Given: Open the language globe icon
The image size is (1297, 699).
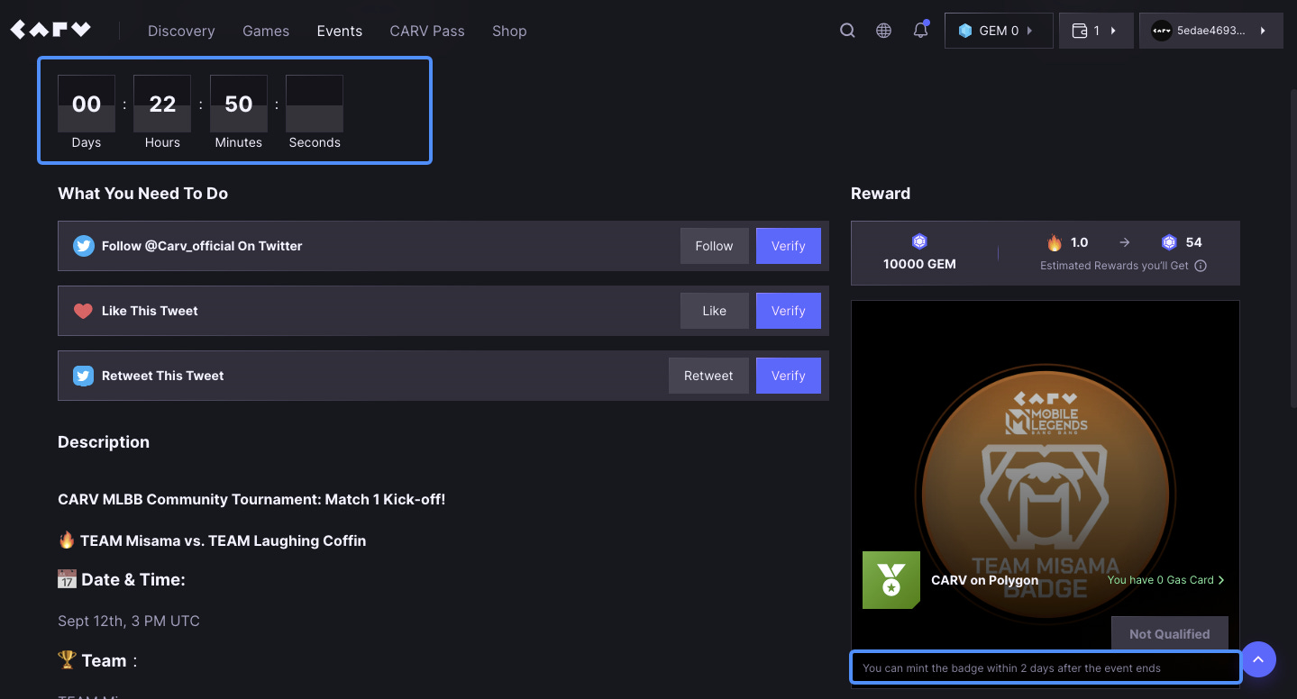Looking at the screenshot, I should [884, 31].
